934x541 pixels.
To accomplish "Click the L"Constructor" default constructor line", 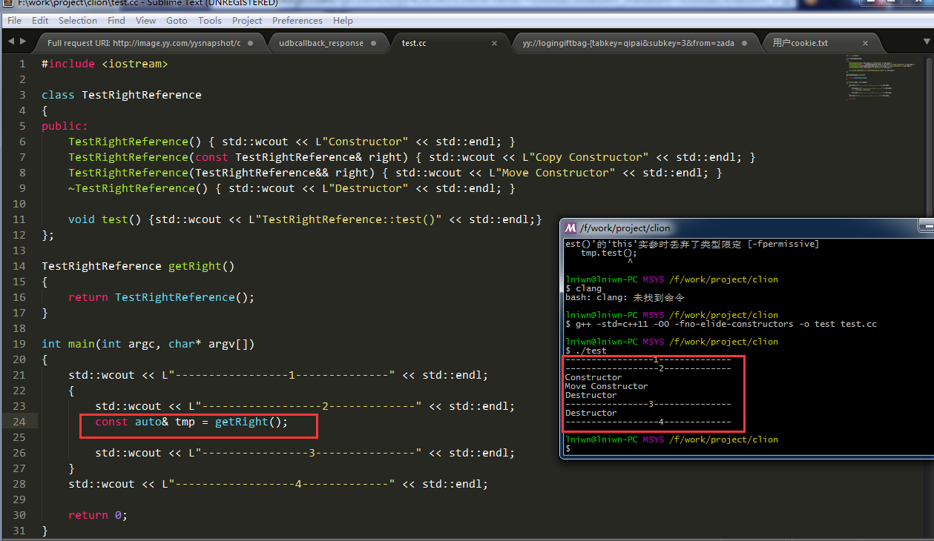I will pyautogui.click(x=292, y=142).
